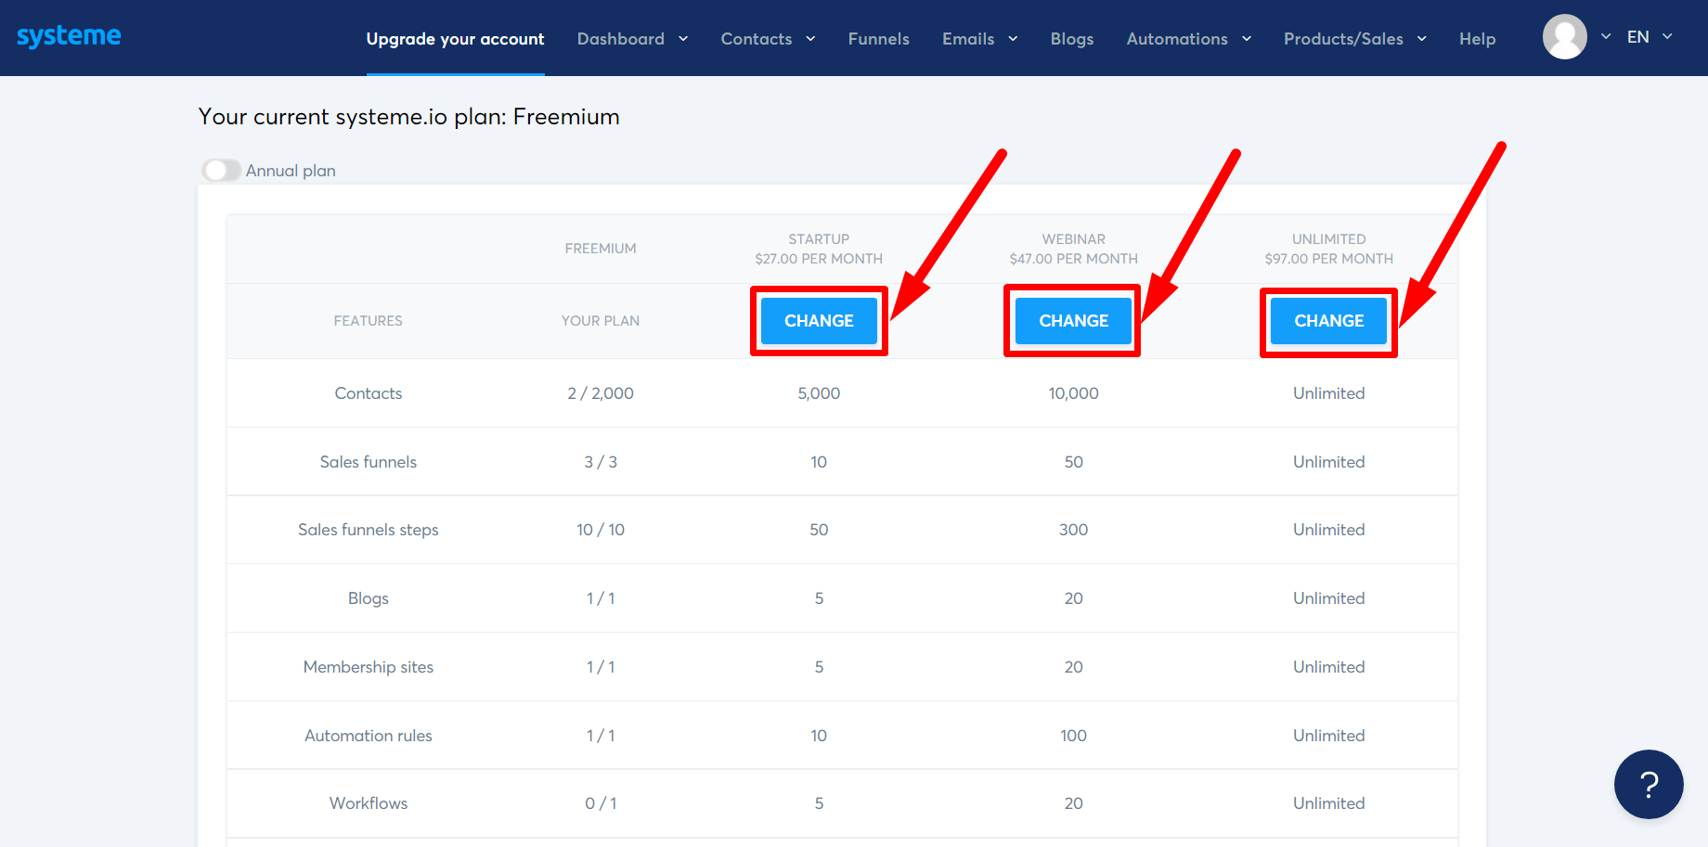1708x847 pixels.
Task: Click the systeme logo in the top bar
Action: (69, 35)
